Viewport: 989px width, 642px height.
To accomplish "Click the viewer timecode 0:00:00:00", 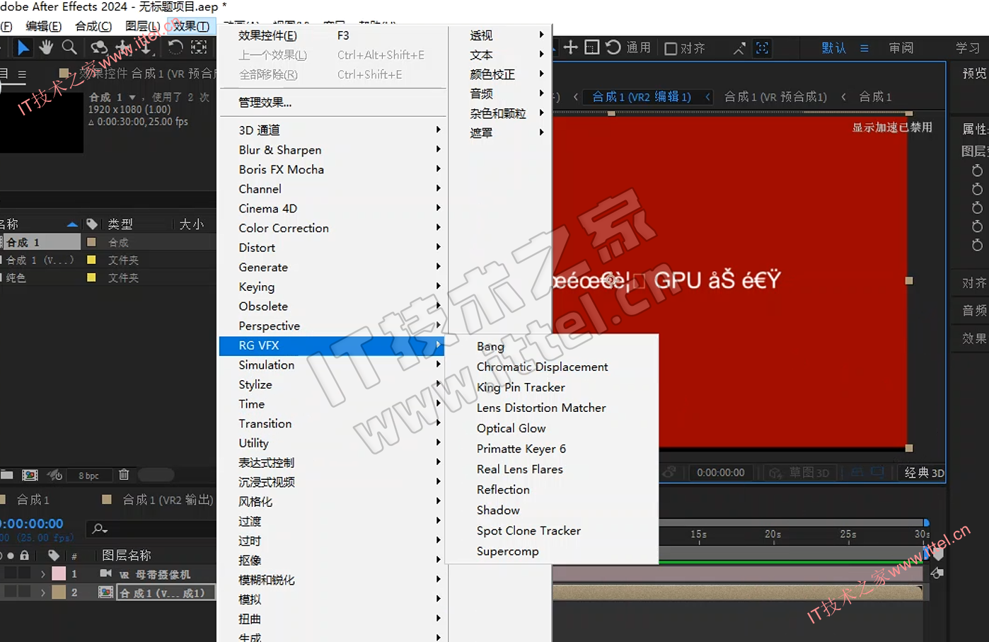I will (x=720, y=473).
